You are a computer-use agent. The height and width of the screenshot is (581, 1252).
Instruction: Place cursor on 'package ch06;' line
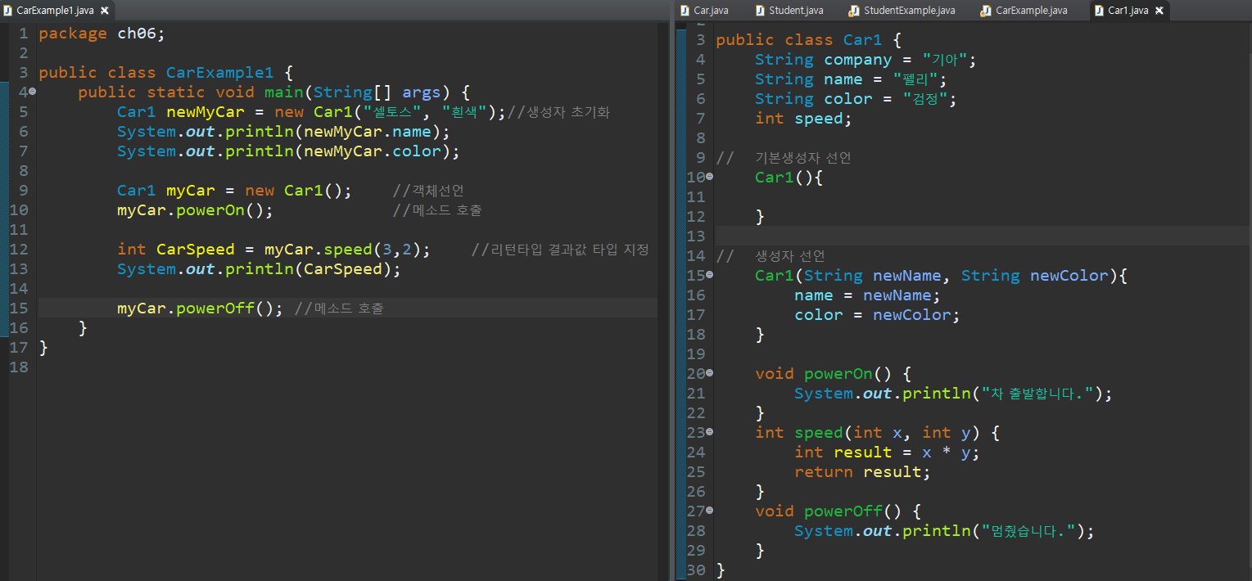[x=102, y=34]
